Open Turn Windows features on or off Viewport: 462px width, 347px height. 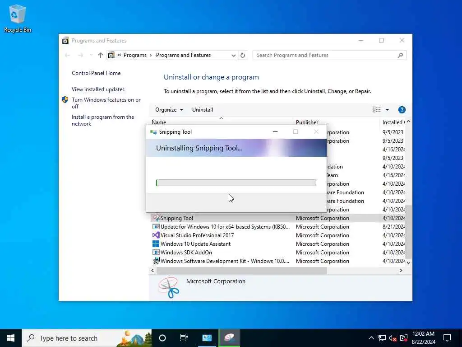pos(106,103)
